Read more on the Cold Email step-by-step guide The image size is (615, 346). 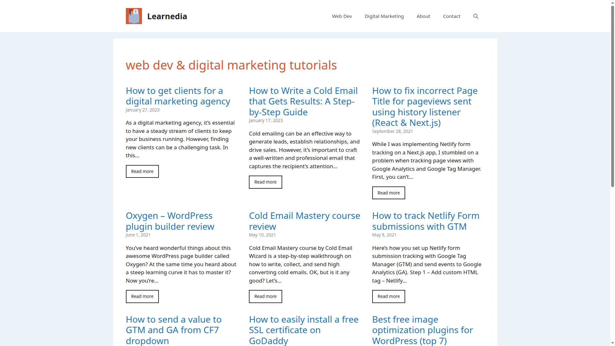[265, 182]
